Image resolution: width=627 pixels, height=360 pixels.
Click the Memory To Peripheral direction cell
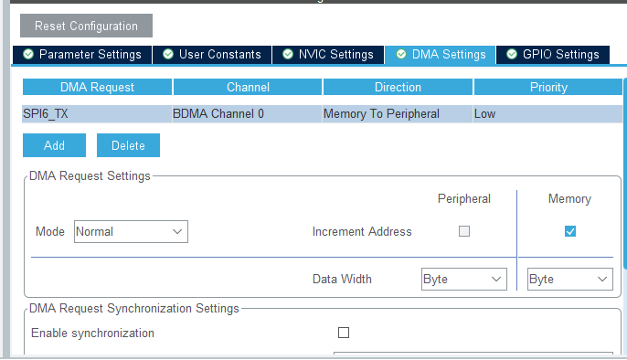pos(398,114)
